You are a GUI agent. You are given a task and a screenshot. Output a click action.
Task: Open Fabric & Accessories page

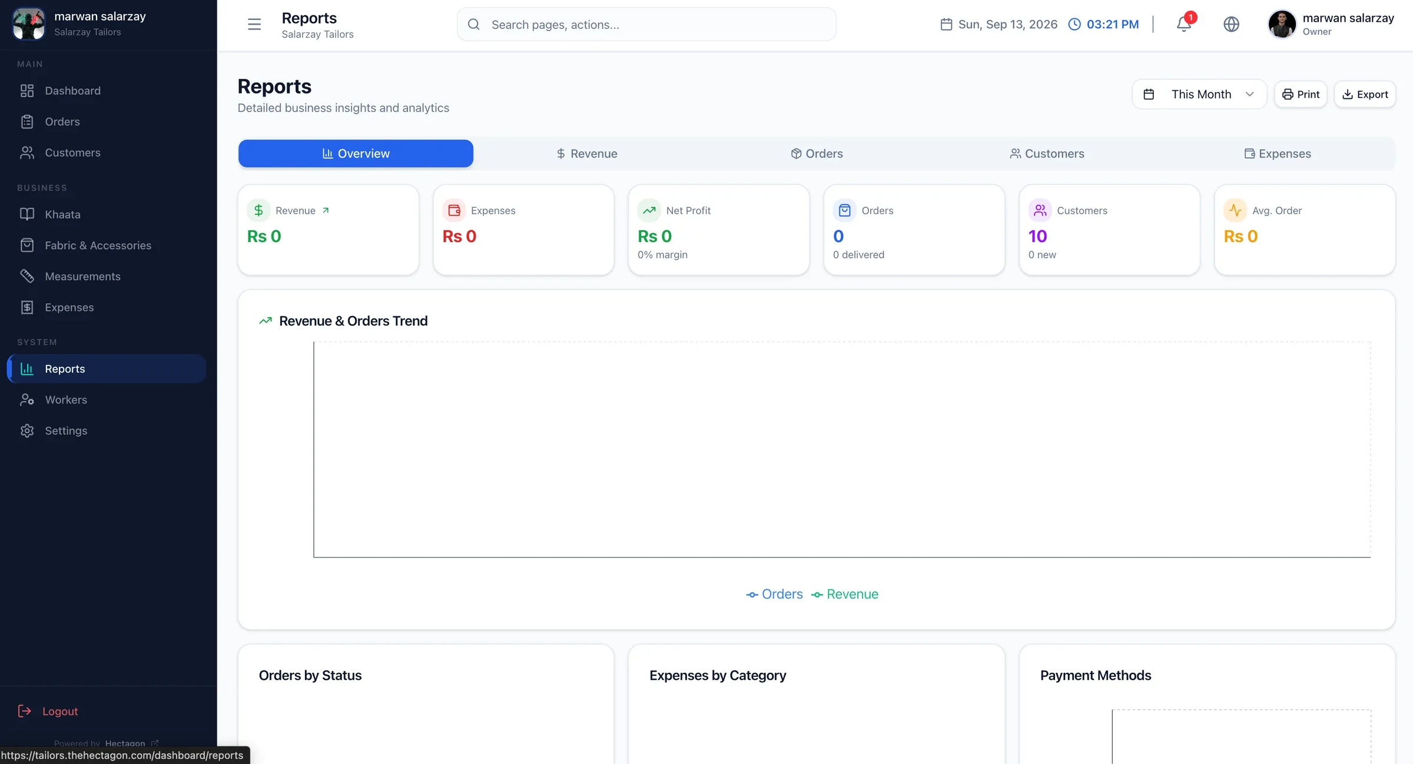coord(107,245)
